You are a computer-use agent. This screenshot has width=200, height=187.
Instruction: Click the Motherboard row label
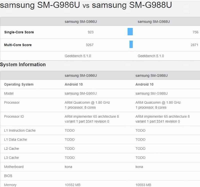point(14,167)
